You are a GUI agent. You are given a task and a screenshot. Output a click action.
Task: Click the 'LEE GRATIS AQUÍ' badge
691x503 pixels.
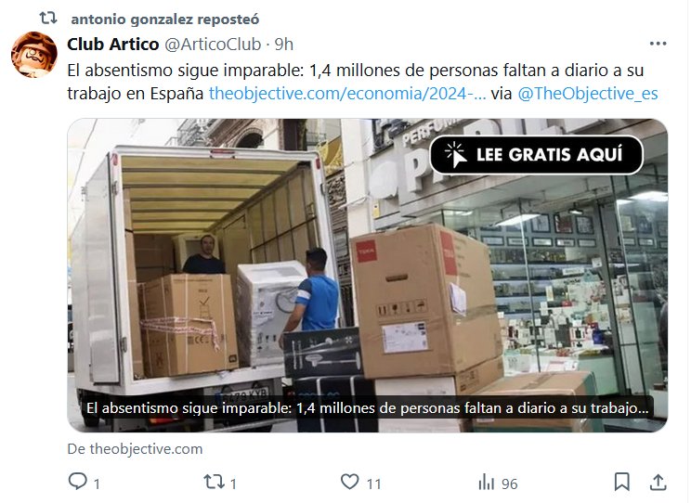536,155
